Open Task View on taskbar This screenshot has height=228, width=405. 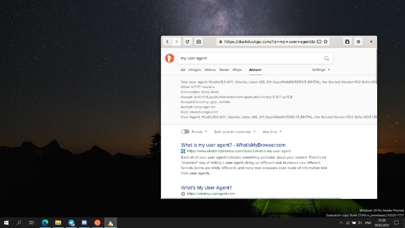point(32,223)
